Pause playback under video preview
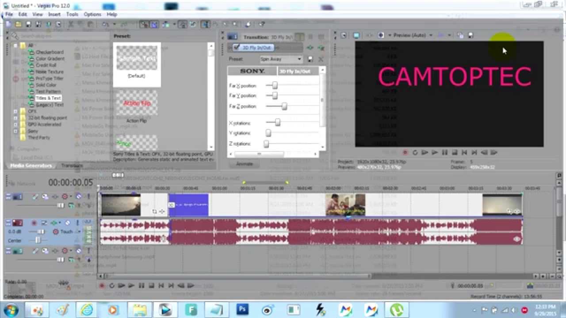Image resolution: width=566 pixels, height=318 pixels. pyautogui.click(x=445, y=152)
